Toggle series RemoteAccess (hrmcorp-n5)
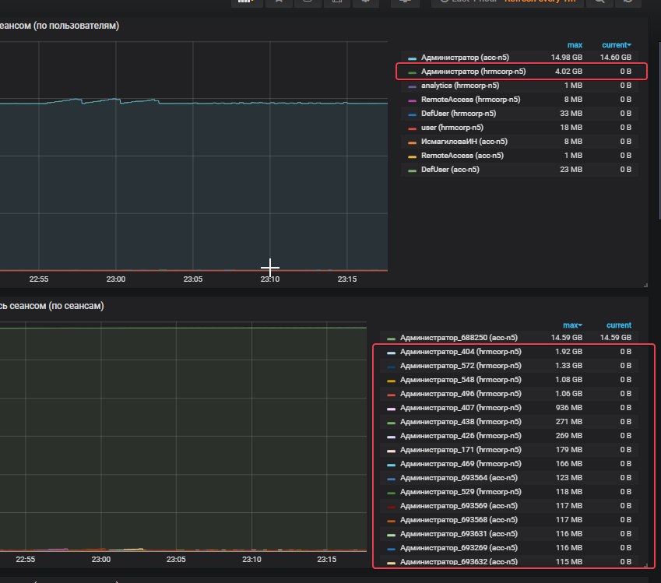This screenshot has width=661, height=583. click(470, 100)
